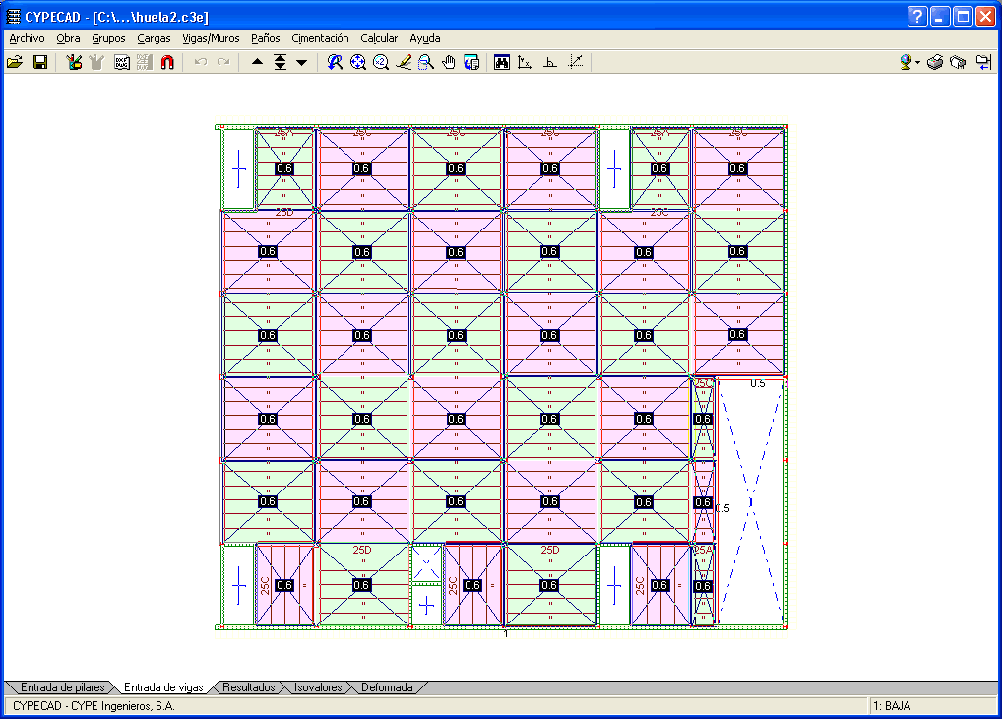
Task: Click the title bar help question button
Action: (917, 16)
